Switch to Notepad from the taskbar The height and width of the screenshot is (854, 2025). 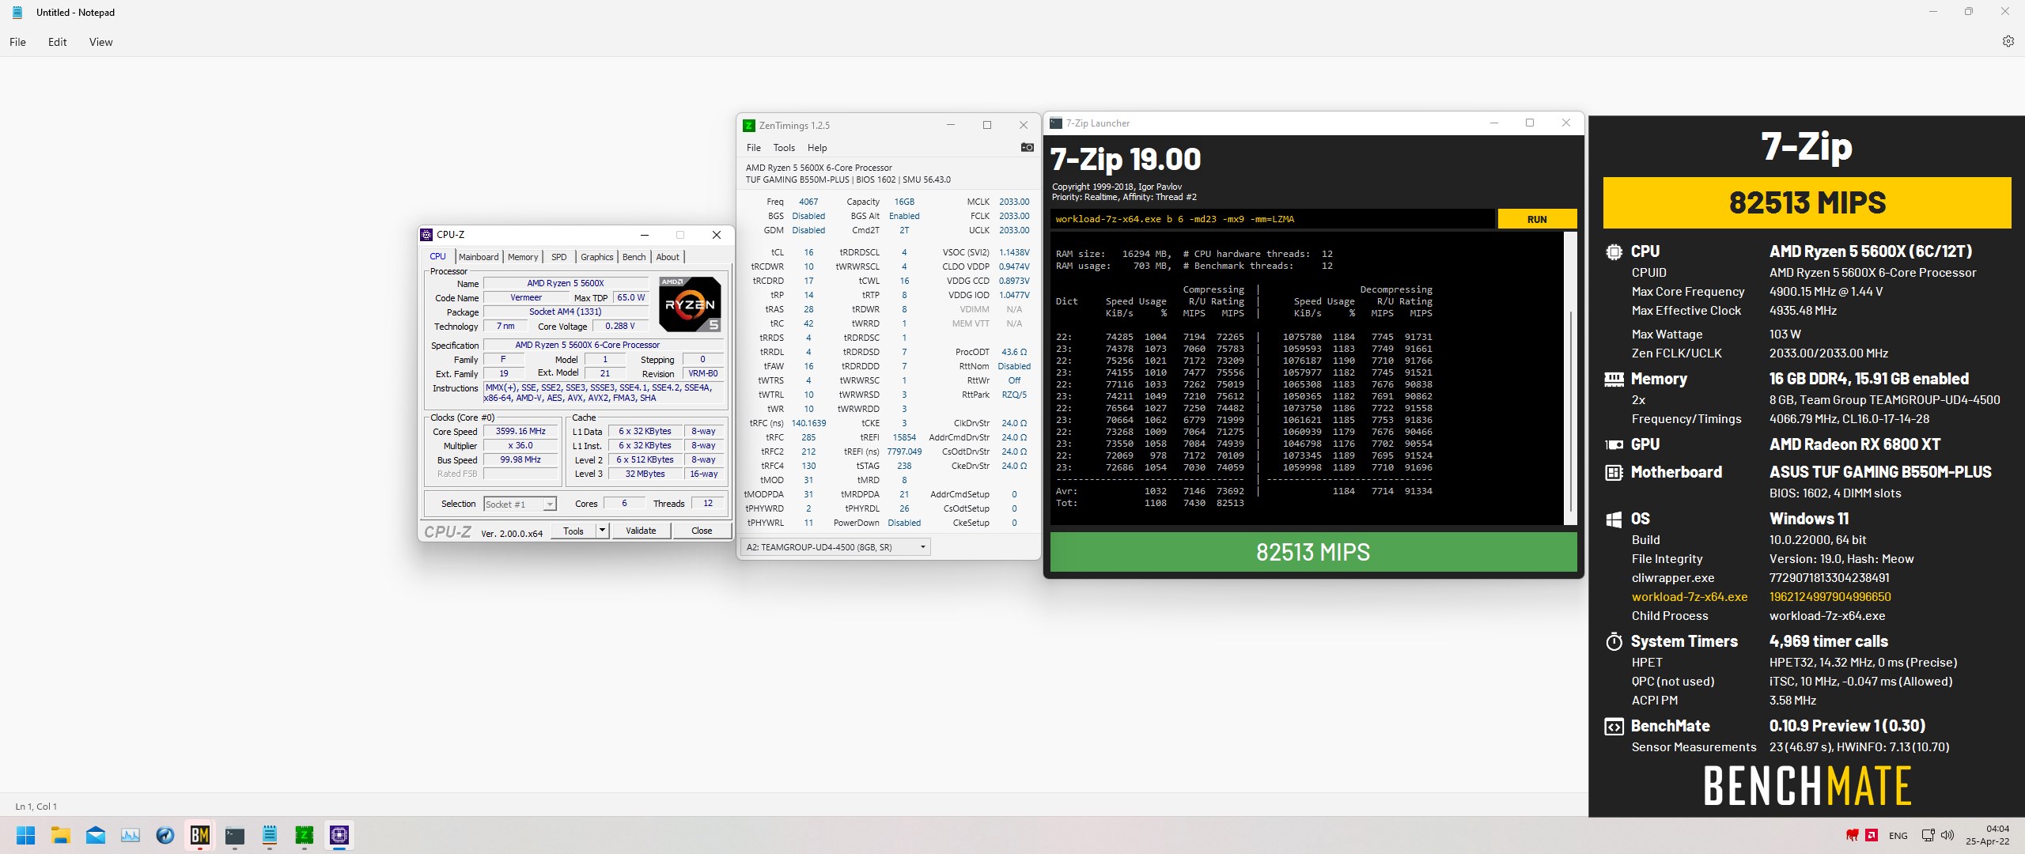point(270,835)
